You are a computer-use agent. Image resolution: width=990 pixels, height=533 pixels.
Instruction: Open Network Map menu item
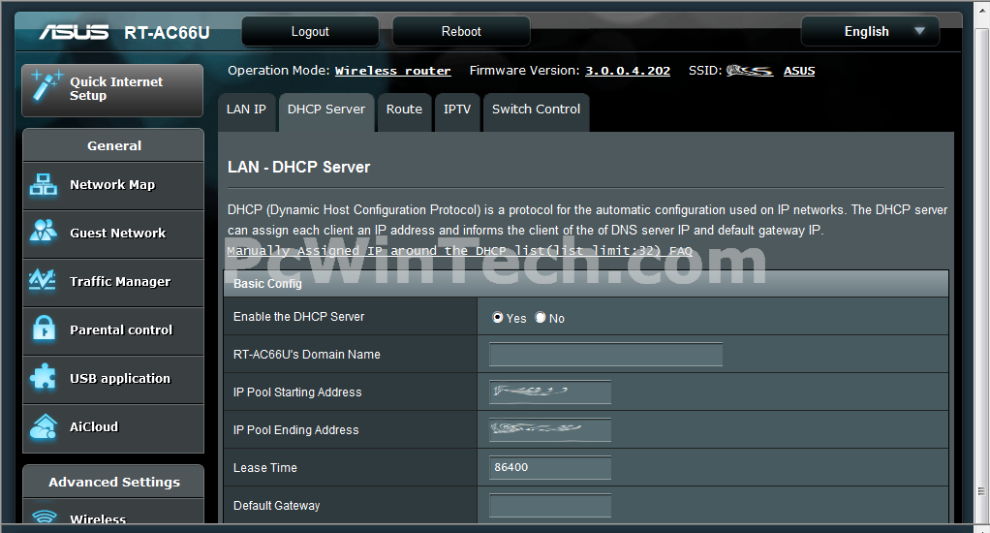tap(113, 185)
